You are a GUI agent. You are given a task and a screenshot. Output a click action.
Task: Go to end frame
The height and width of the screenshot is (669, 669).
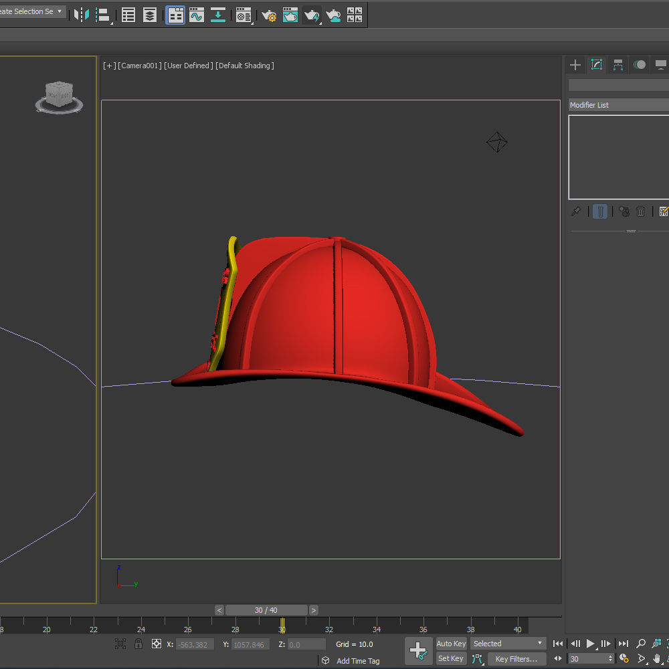(x=624, y=644)
